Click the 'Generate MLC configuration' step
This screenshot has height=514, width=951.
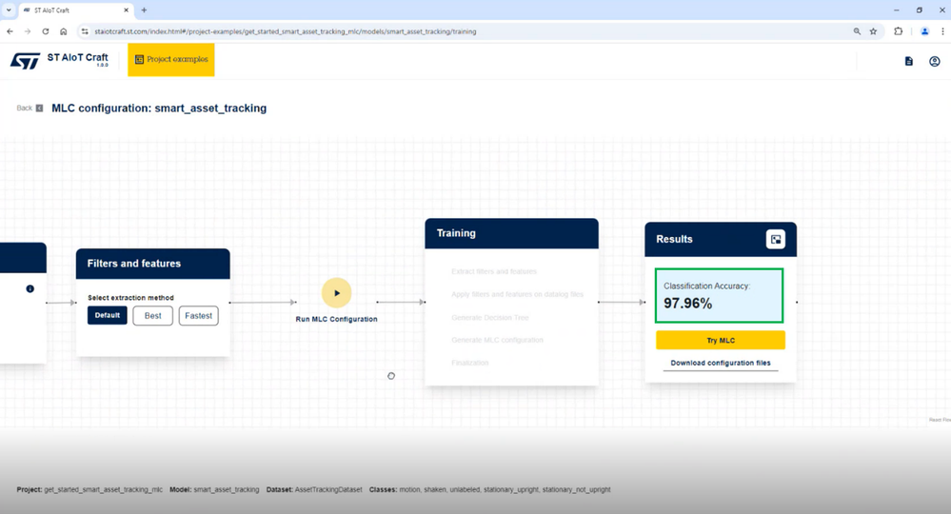497,340
